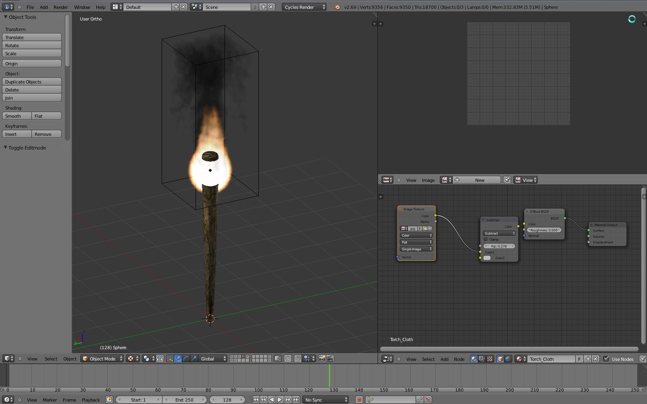Click the play animation forward button

[x=280, y=400]
